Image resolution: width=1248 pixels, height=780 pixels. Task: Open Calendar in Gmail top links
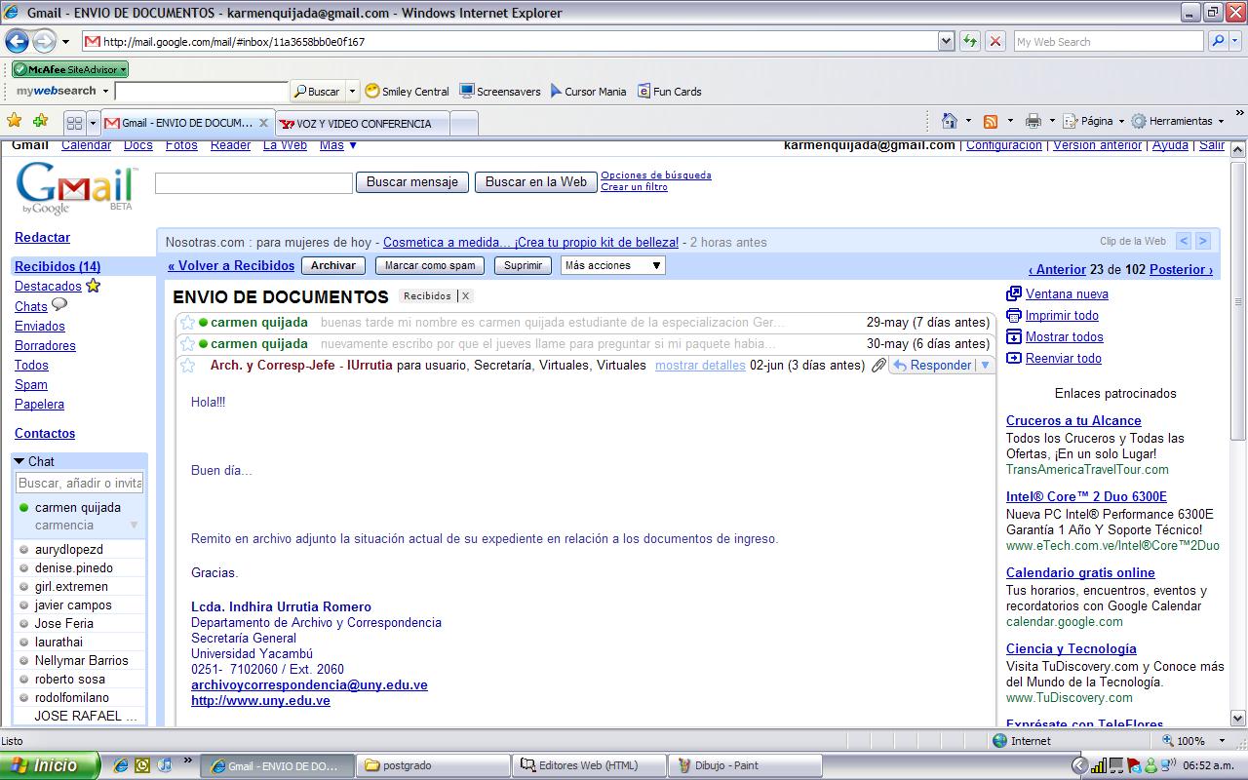[x=86, y=145]
